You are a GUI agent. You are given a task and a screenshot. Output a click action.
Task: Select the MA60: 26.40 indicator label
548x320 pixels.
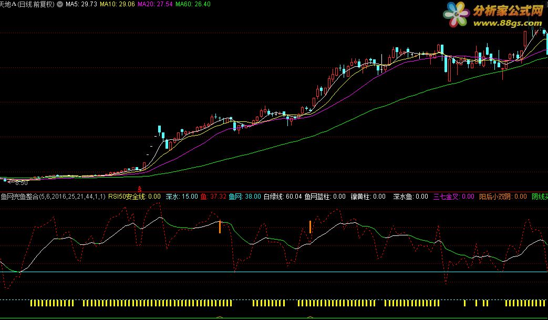pyautogui.click(x=193, y=4)
